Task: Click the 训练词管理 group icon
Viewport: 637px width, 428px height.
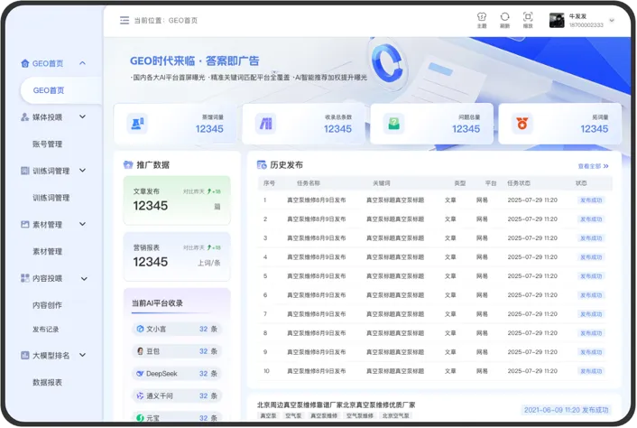Action: [x=24, y=171]
